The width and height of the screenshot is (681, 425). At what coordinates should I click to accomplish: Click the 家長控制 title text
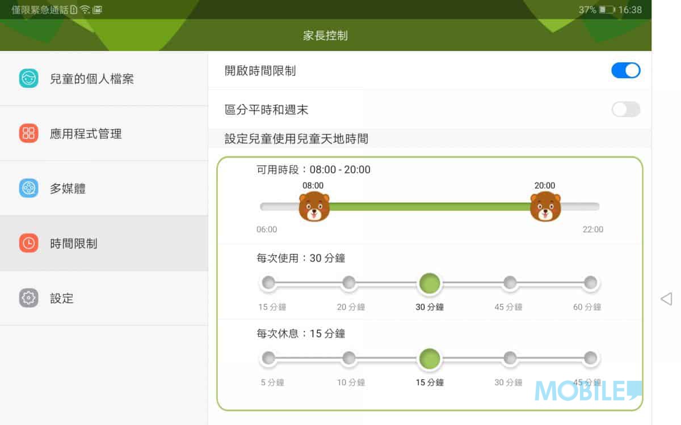click(x=325, y=36)
